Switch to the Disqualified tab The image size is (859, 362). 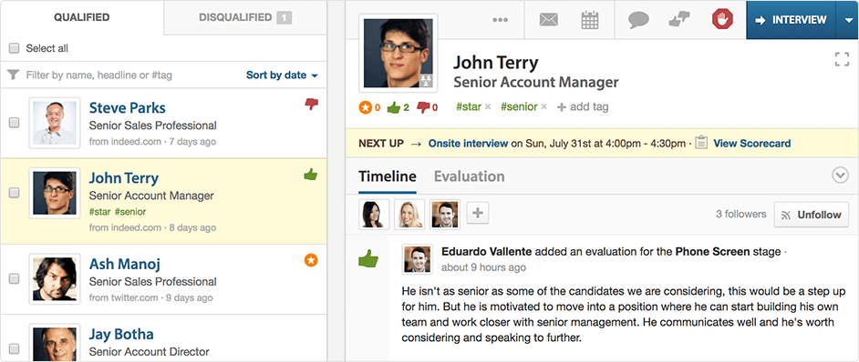point(245,17)
